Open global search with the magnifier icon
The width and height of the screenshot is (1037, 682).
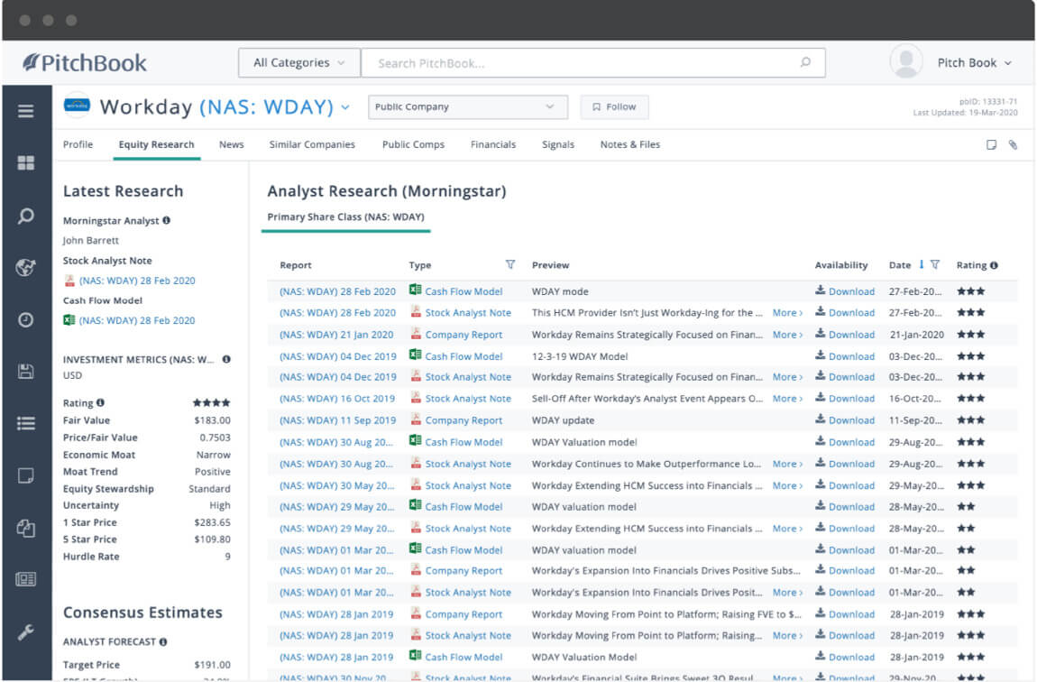pyautogui.click(x=24, y=216)
